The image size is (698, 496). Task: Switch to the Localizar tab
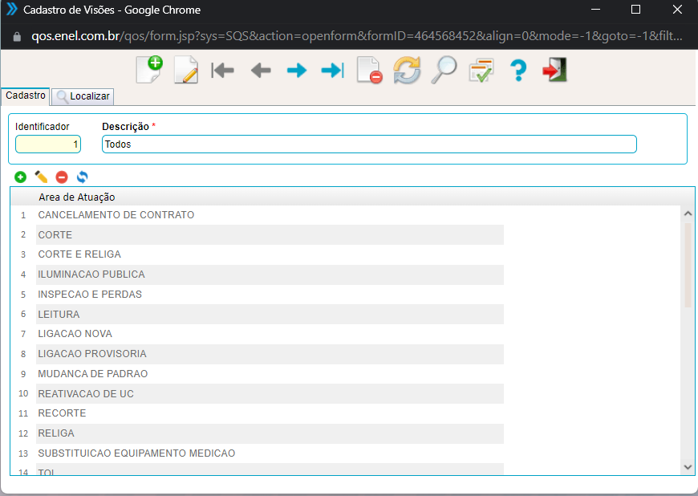83,96
